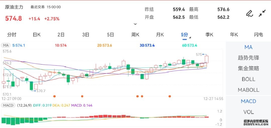Click 开盘 value 562.5
This screenshot has width=271, height=128.
coord(179,17)
